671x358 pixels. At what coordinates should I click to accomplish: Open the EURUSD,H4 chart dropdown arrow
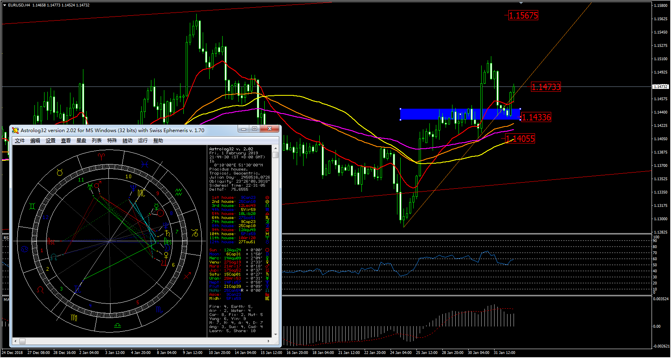4,5
